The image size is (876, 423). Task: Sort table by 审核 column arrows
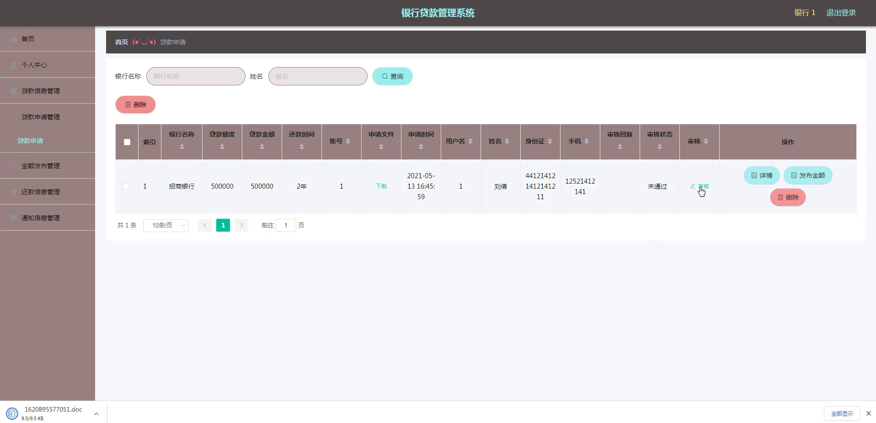pos(705,142)
